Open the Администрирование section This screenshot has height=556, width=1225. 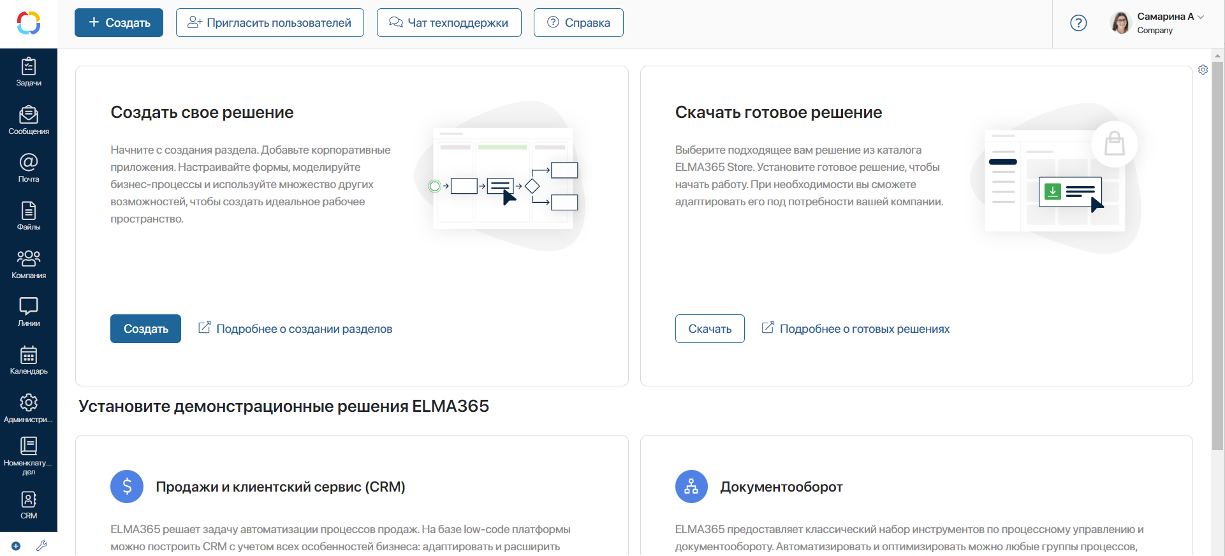point(29,409)
